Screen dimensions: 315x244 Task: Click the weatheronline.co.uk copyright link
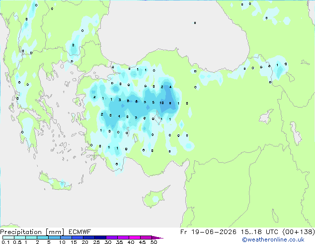[273, 240]
